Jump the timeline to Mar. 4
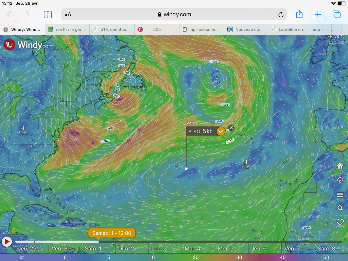 click(192, 248)
